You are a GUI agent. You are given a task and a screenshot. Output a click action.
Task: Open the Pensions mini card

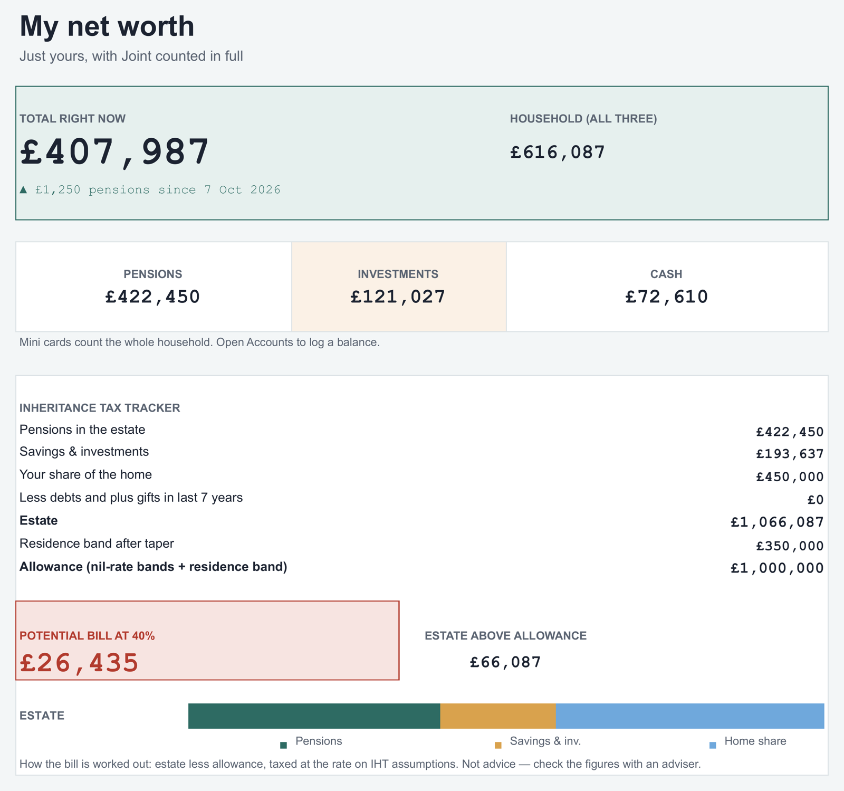[154, 287]
